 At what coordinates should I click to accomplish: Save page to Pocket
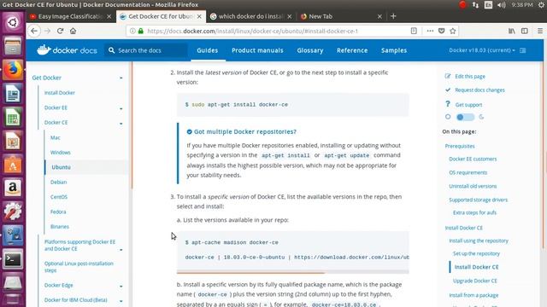(441, 31)
